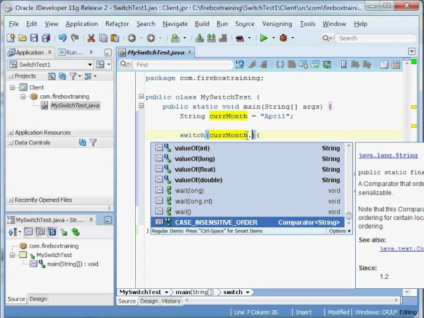Open the java.lang.String documentation link
This screenshot has height=318, width=424.
tap(388, 156)
